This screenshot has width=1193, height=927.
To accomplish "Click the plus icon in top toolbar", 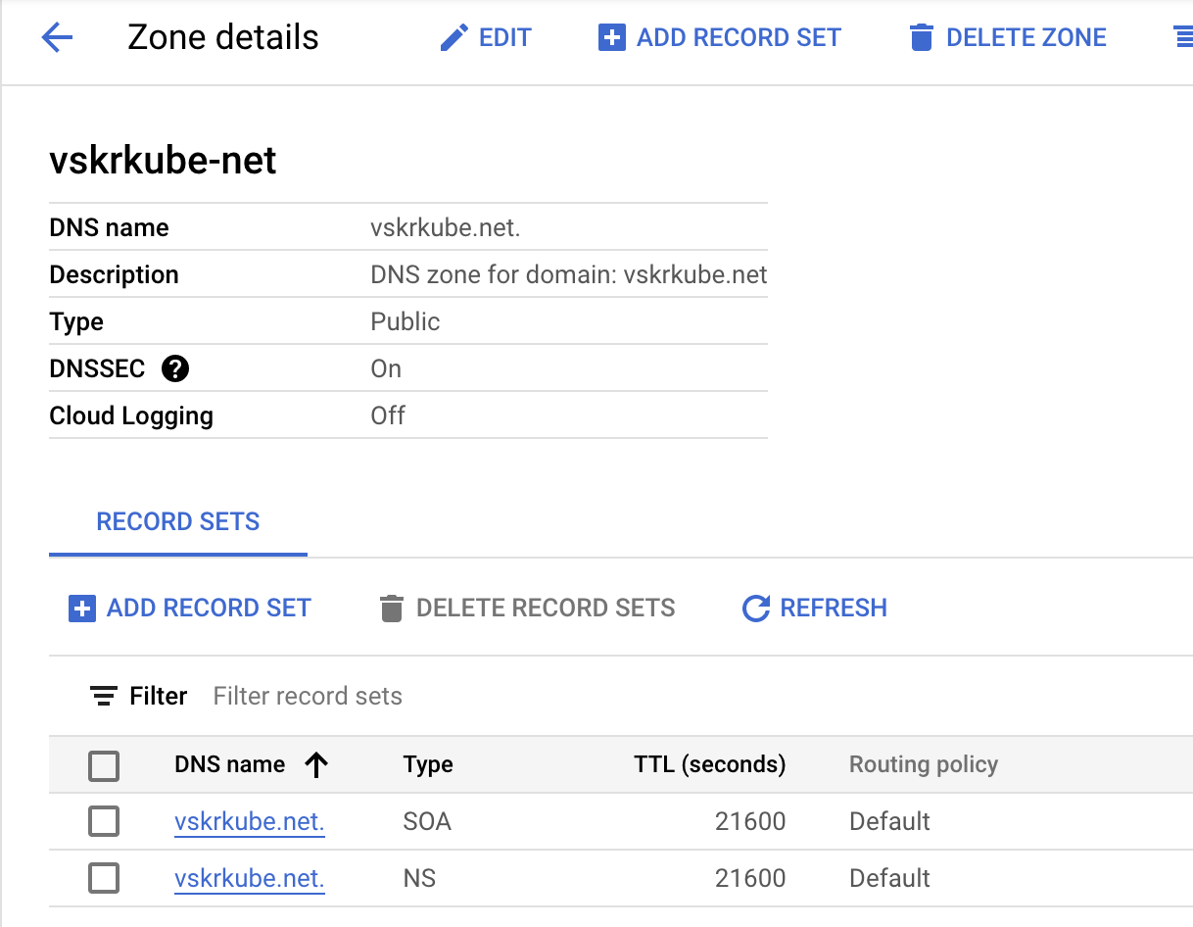I will (611, 38).
